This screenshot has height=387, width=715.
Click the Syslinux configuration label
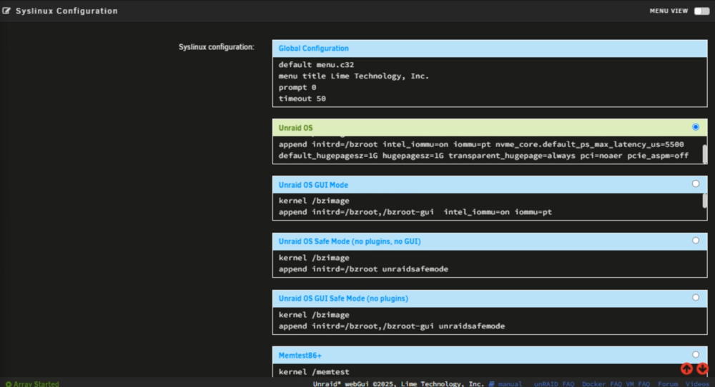[216, 47]
